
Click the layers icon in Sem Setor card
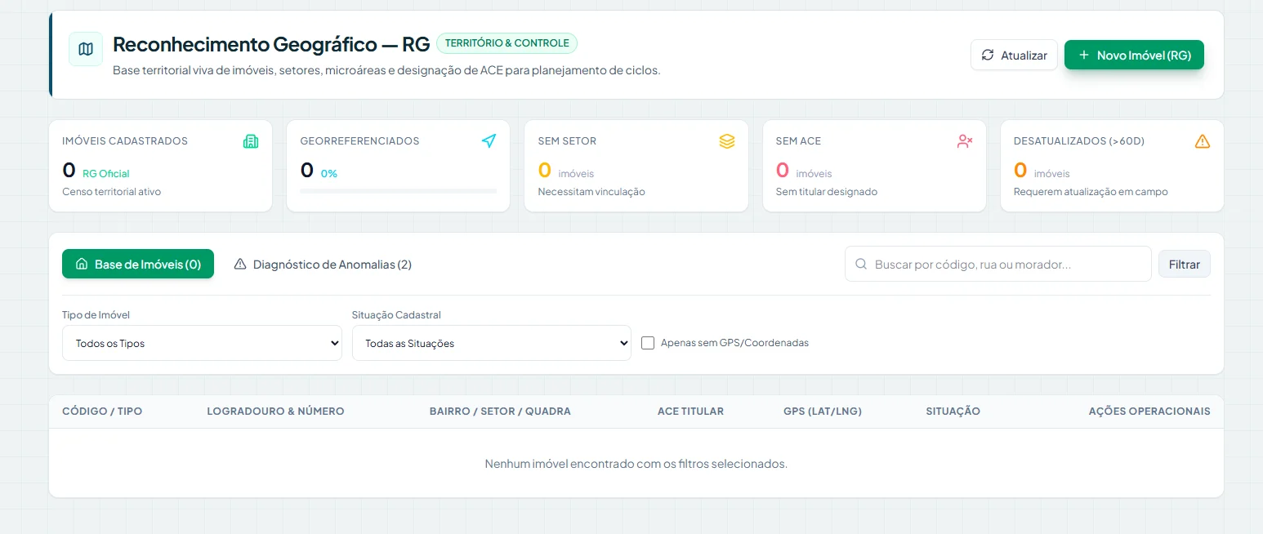pos(727,141)
